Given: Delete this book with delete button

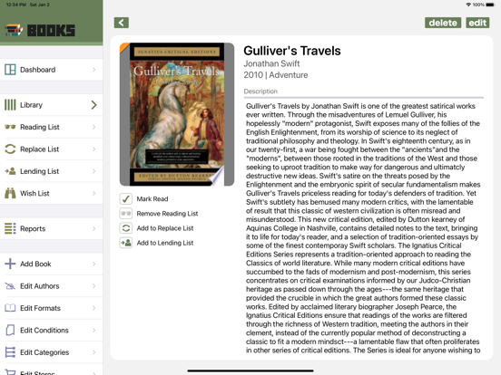Looking at the screenshot, I should (443, 23).
